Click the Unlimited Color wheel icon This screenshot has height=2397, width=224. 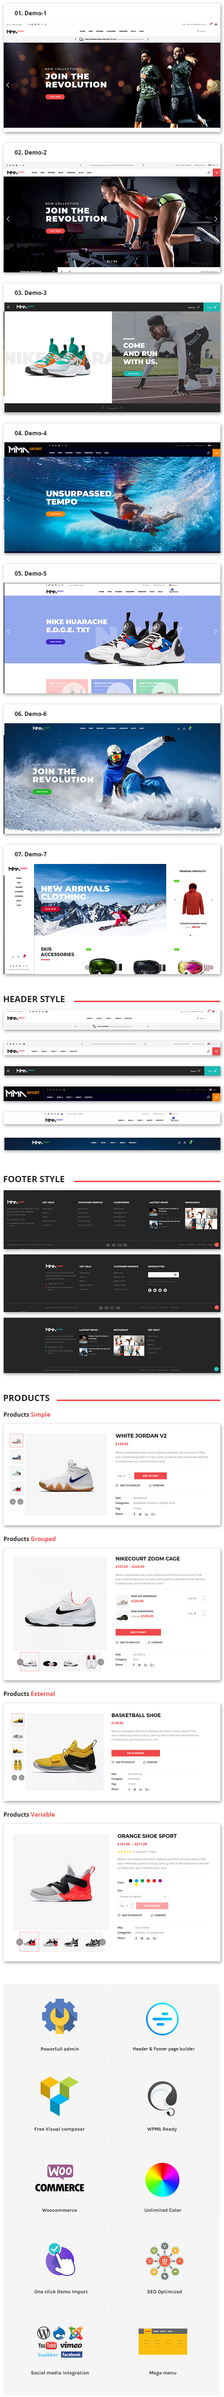[162, 2178]
